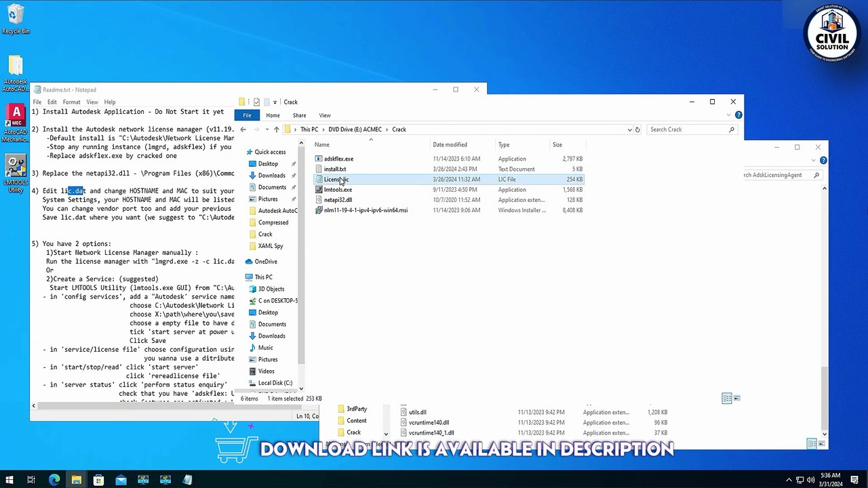Select 3D Objects in navigation pane
This screenshot has height=488, width=868.
(x=271, y=289)
